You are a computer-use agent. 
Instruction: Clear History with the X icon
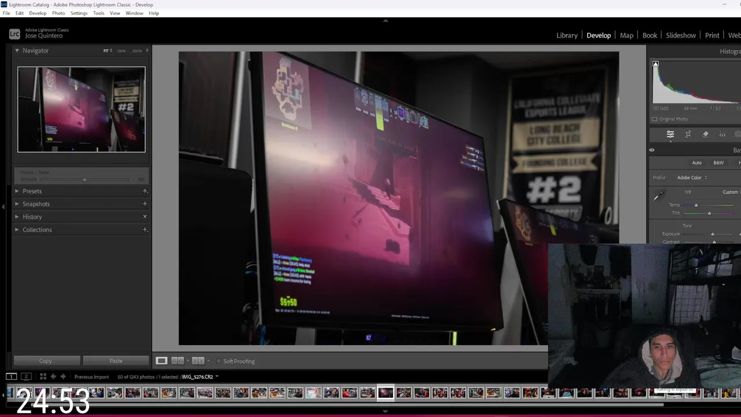(145, 217)
